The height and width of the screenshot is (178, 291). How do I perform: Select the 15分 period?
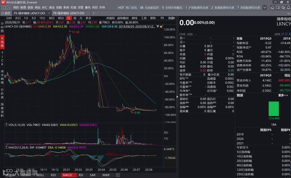pos(42,18)
